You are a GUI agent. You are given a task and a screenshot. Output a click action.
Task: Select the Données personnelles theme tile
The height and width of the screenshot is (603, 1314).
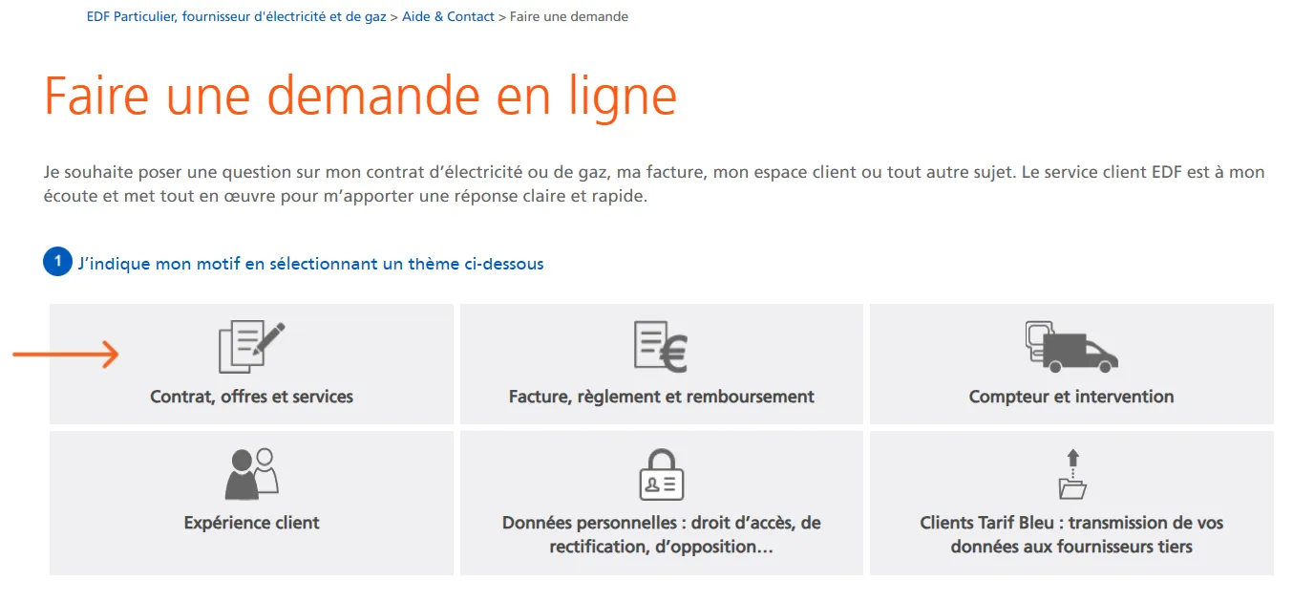661,502
